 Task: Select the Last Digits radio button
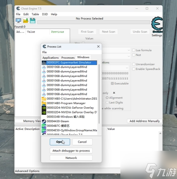point(107,102)
